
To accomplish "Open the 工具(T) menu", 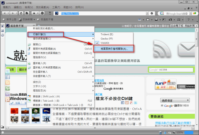I will [56, 7].
